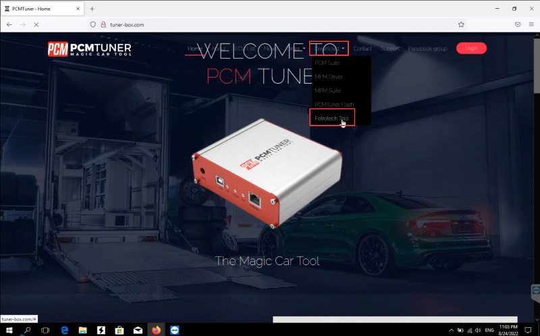Open a new browser tab
Image resolution: width=540 pixels, height=336 pixels.
(x=92, y=9)
